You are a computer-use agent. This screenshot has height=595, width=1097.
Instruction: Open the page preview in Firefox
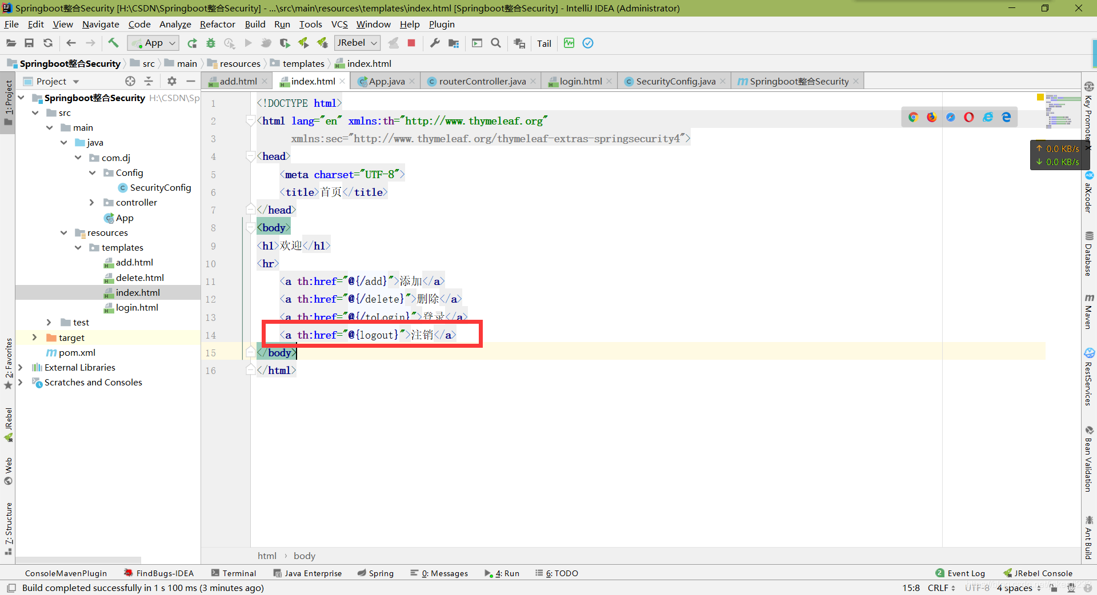[x=932, y=117]
